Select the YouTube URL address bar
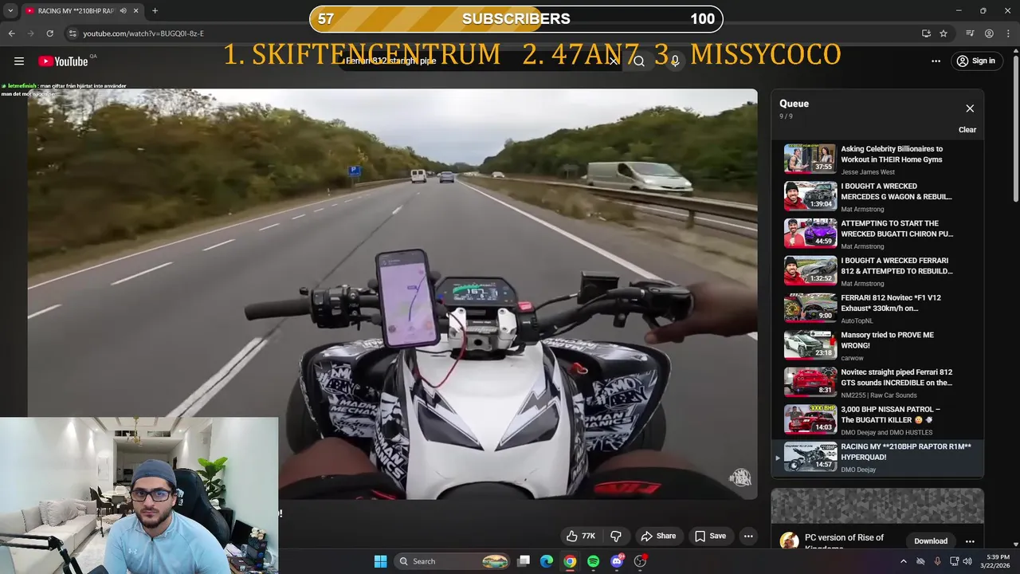Viewport: 1020px width, 574px height. tap(494, 33)
